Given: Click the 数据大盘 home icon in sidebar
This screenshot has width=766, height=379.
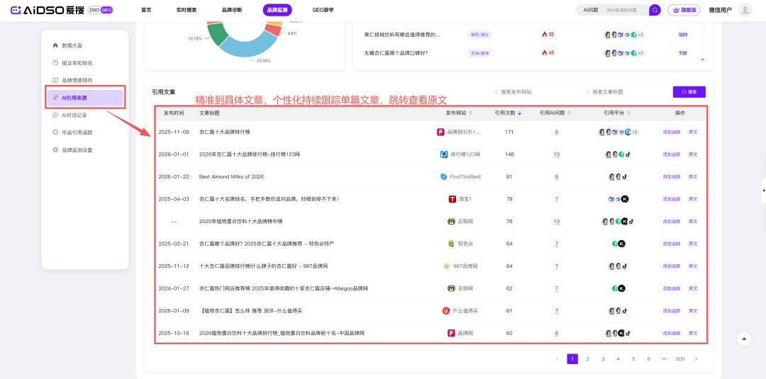Looking at the screenshot, I should click(55, 45).
